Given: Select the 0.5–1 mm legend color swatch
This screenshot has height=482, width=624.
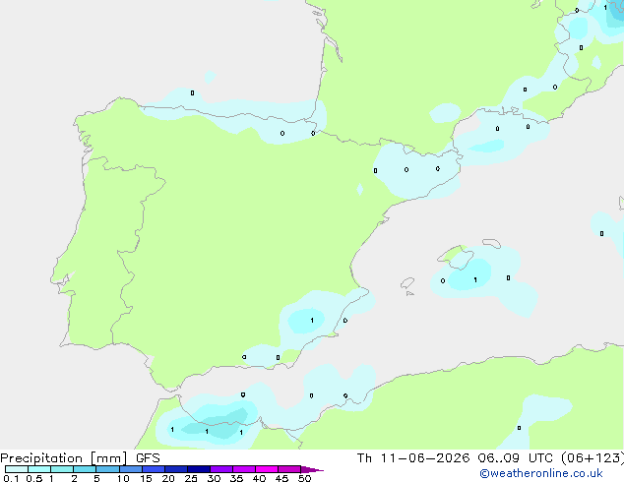Looking at the screenshot, I should point(39,469).
